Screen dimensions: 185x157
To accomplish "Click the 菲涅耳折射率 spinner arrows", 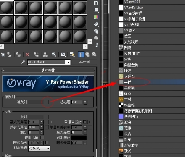I will [85, 127].
